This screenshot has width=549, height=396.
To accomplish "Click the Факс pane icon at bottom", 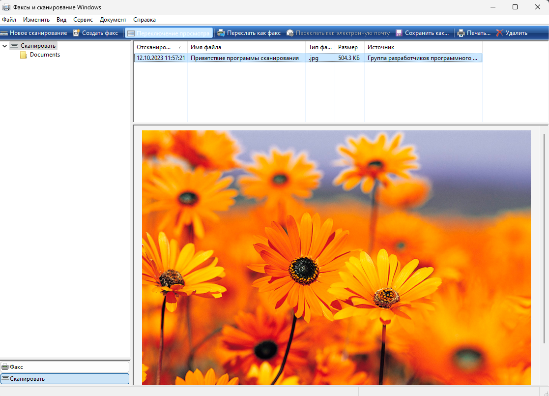I will pos(5,367).
